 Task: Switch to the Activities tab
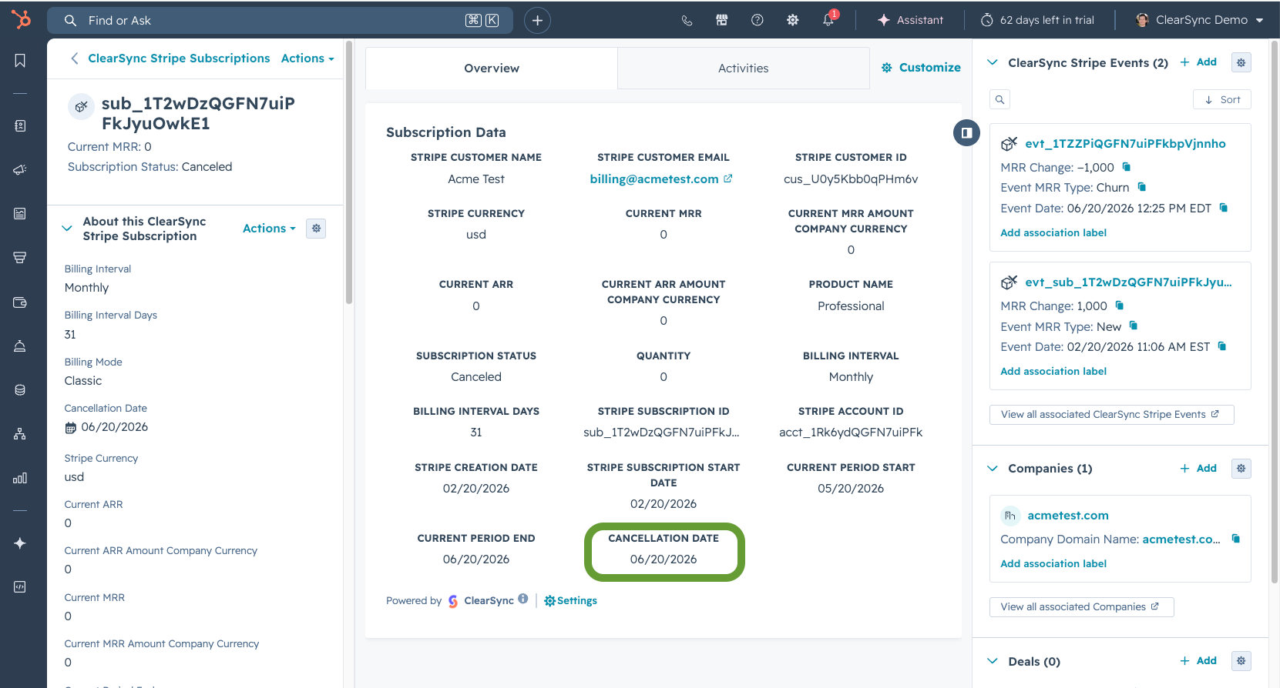point(744,68)
